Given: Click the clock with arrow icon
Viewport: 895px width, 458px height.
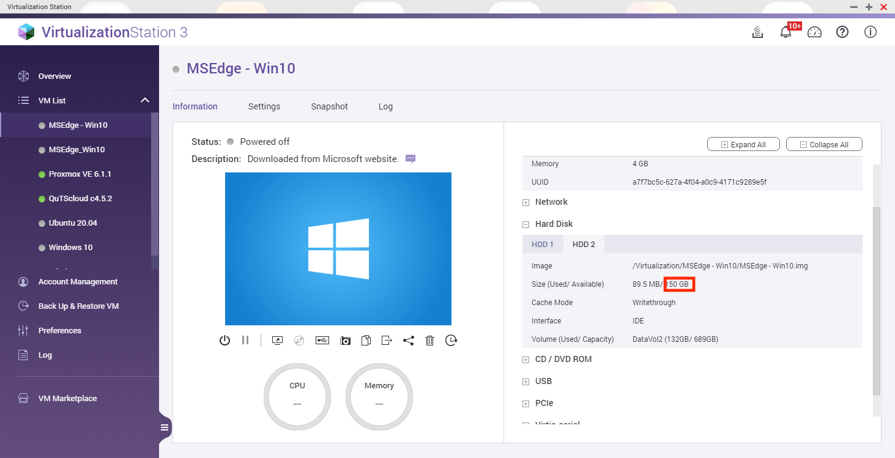Looking at the screenshot, I should click(x=451, y=341).
